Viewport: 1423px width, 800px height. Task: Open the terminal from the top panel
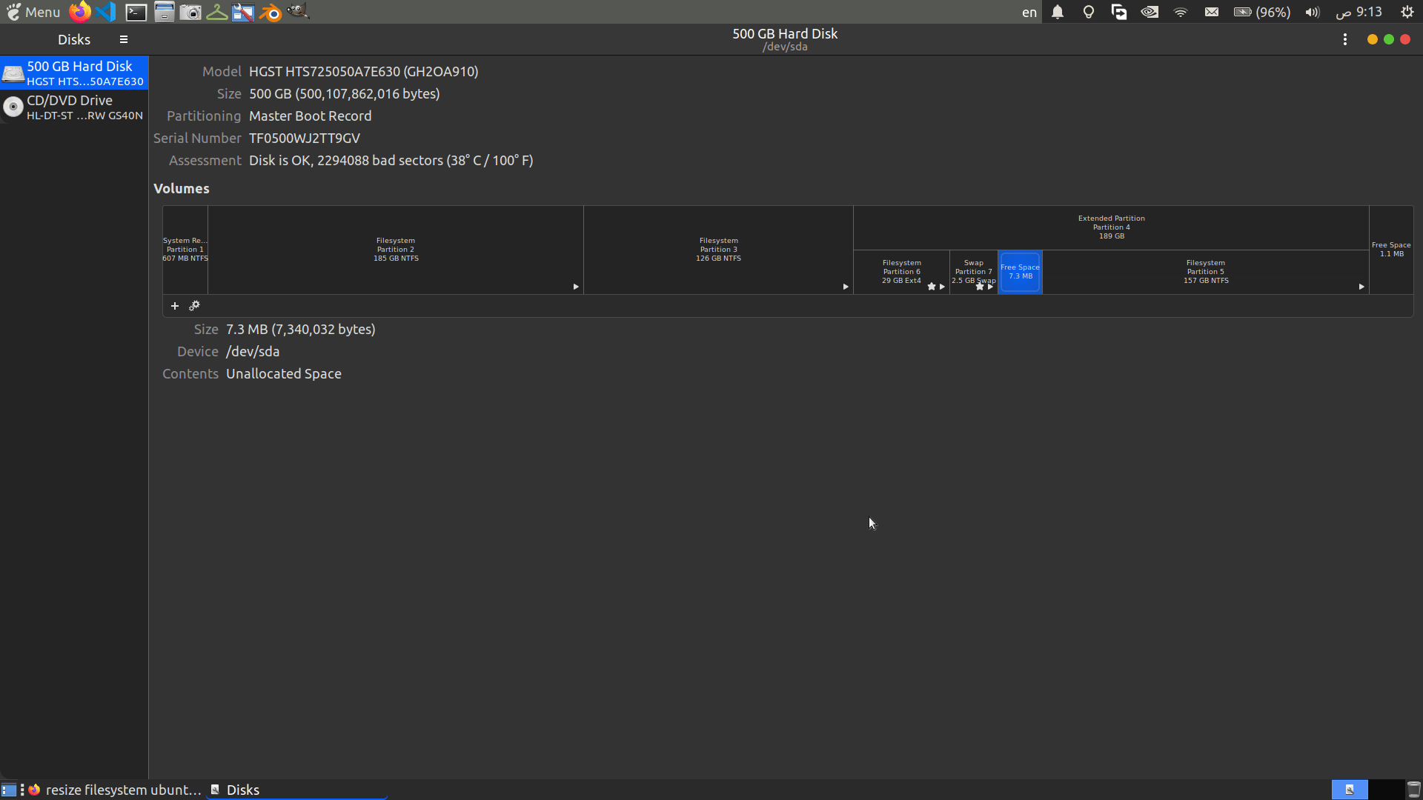(135, 12)
